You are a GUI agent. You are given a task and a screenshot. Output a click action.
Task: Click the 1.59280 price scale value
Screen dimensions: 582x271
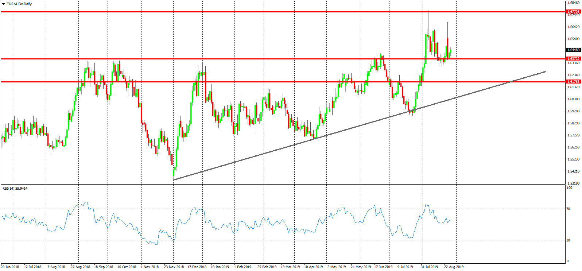tap(573, 111)
